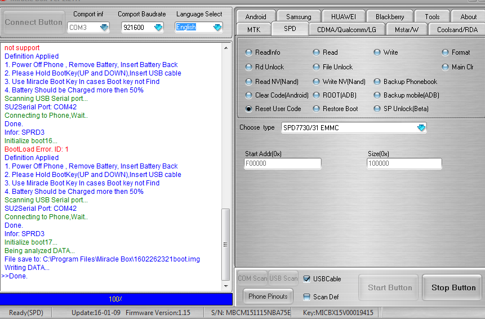
Task: Switch to the Tools tab
Action: coord(432,17)
